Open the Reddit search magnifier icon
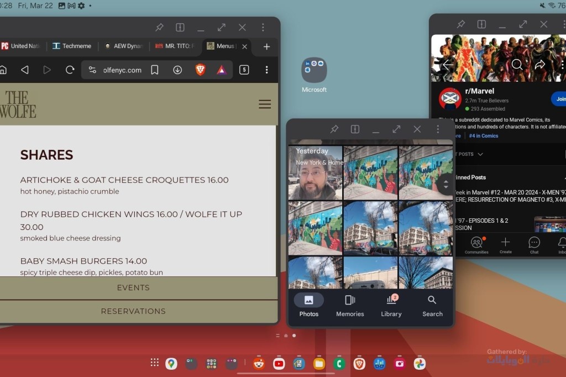This screenshot has height=377, width=566. (517, 65)
